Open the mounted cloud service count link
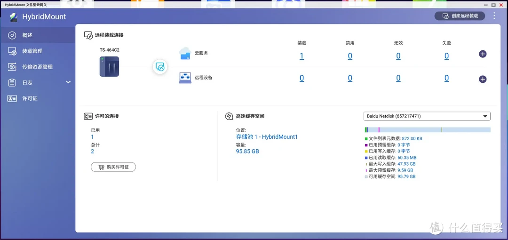This screenshot has height=240, width=508. (x=302, y=56)
